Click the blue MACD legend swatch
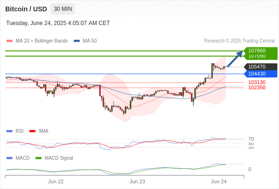 (x=9, y=158)
